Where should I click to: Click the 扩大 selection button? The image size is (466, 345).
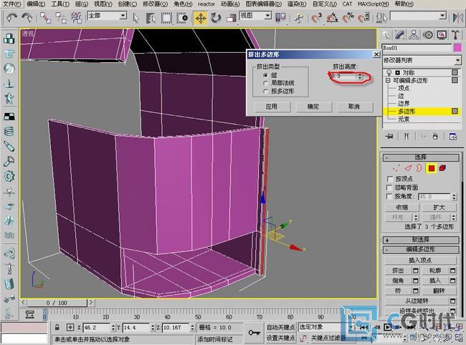click(x=439, y=208)
